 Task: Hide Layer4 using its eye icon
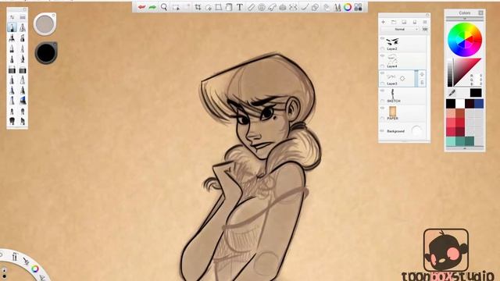coord(382,55)
